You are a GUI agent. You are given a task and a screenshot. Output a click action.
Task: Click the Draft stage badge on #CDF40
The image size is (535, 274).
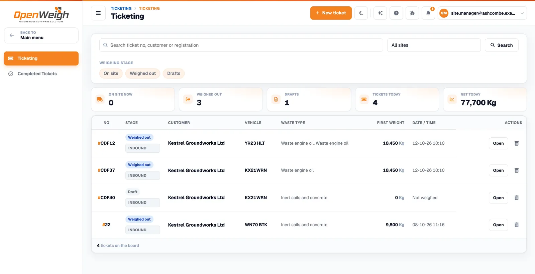coord(133,192)
